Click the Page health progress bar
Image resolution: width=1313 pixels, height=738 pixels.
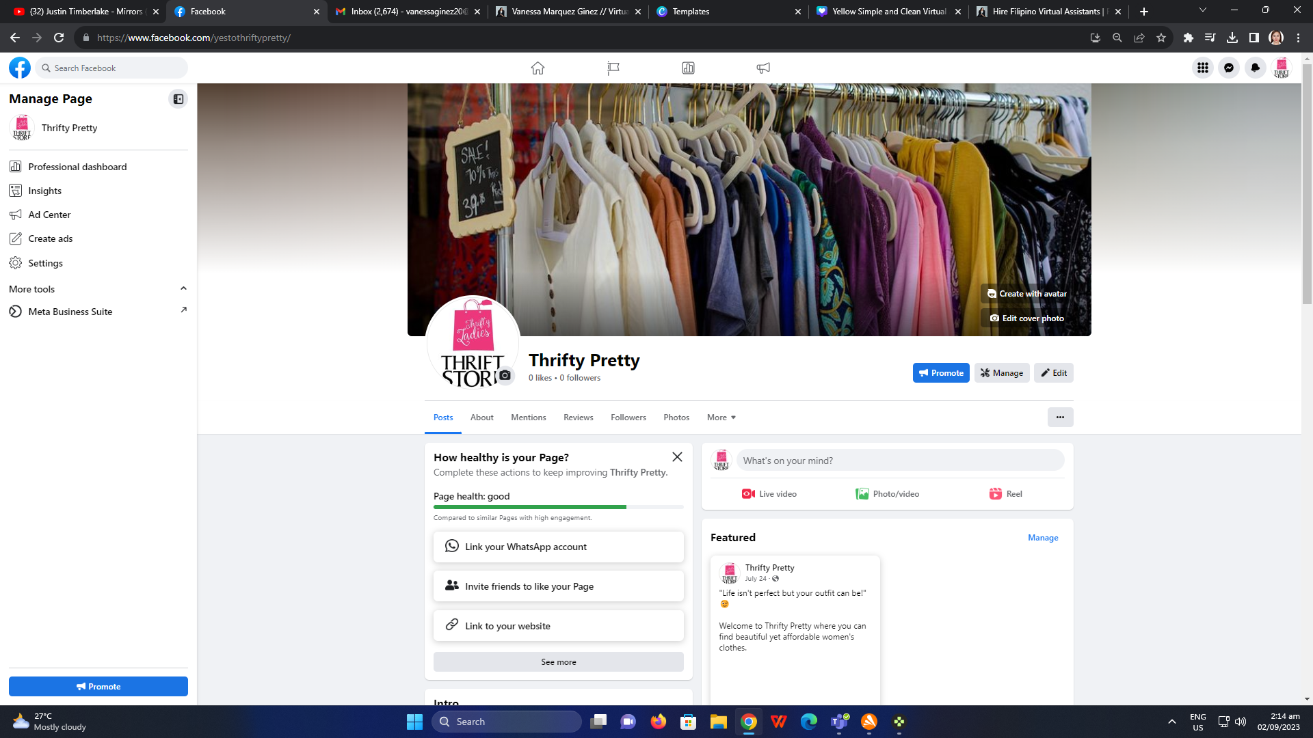(x=558, y=507)
